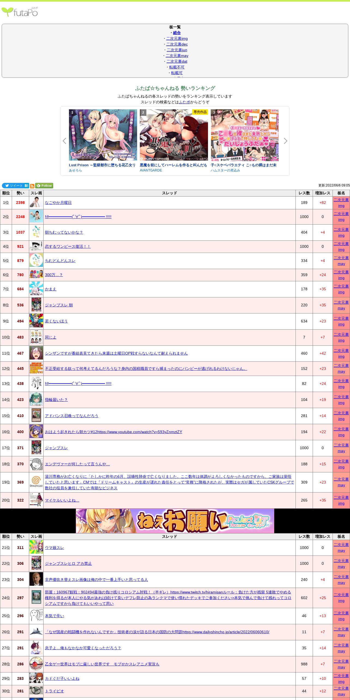Screen dimensions: 350x700
Task: Show previous items with carousel left arrow
Action: pos(64,141)
